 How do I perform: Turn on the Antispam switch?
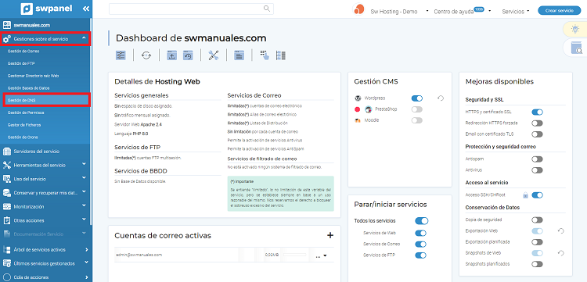coord(537,159)
